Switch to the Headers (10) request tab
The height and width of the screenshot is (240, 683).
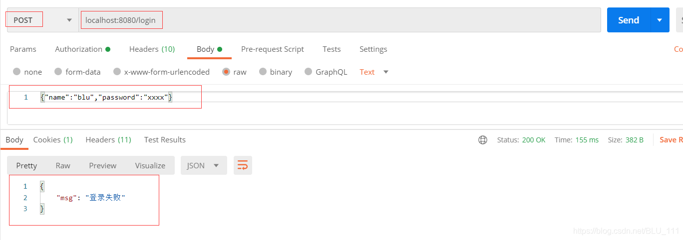pos(152,49)
